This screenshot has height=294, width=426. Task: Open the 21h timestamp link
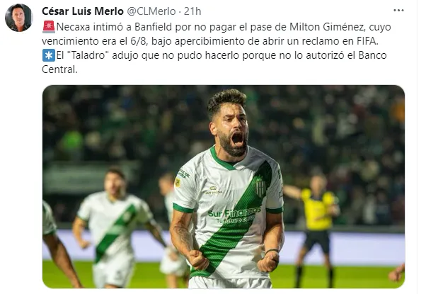pos(192,11)
